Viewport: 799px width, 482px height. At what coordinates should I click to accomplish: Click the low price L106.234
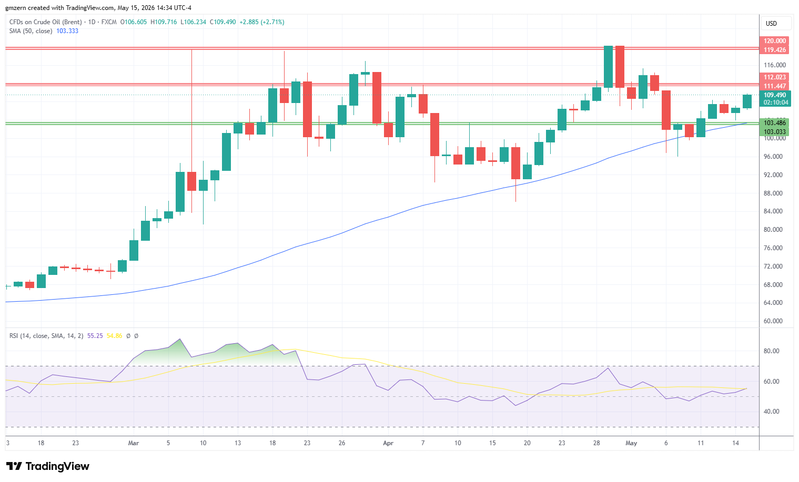click(193, 22)
